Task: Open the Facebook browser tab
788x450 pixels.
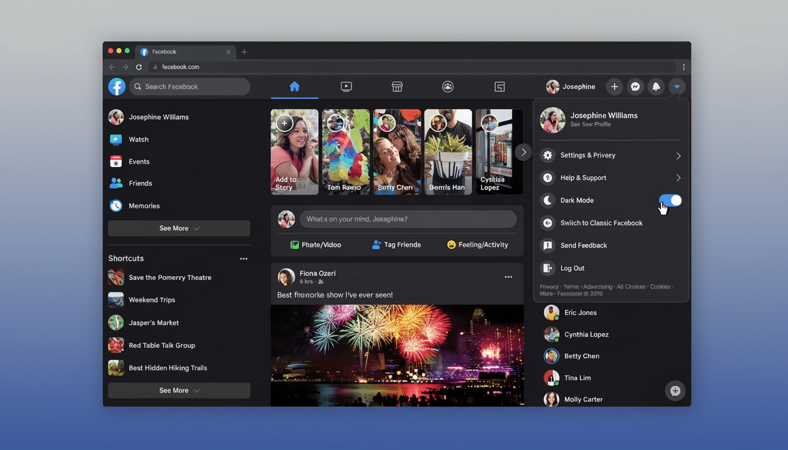Action: coord(182,52)
